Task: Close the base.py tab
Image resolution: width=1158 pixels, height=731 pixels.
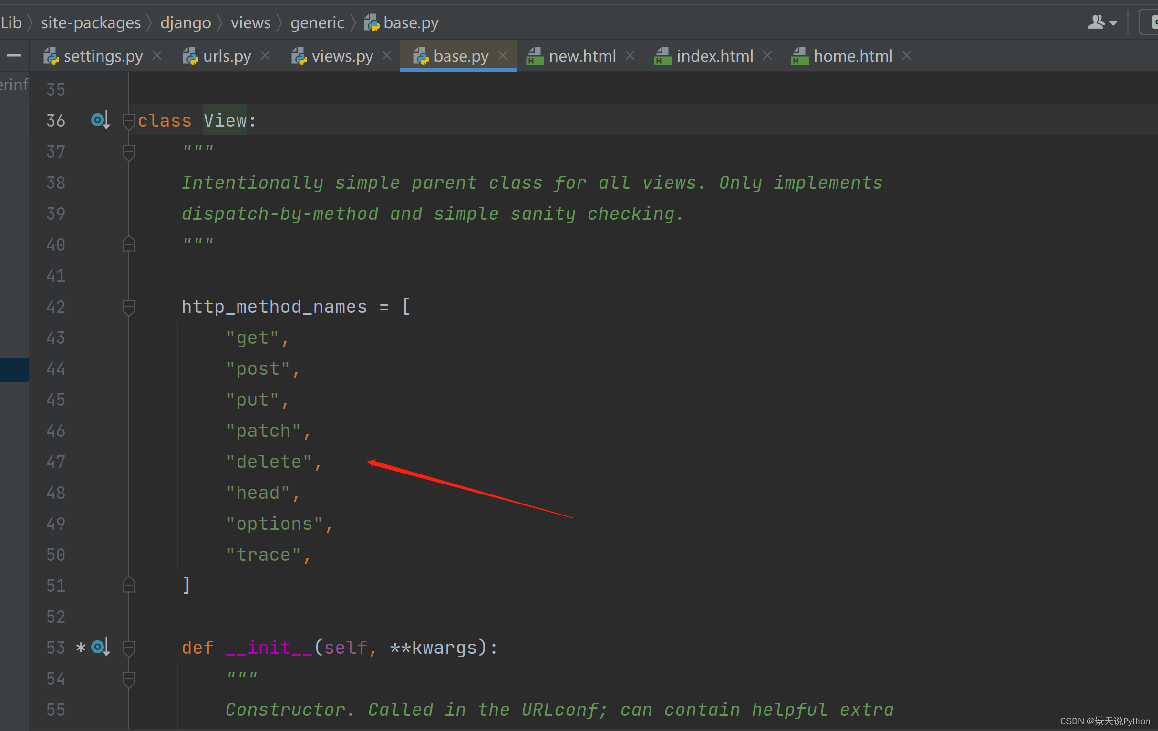Action: pyautogui.click(x=503, y=56)
